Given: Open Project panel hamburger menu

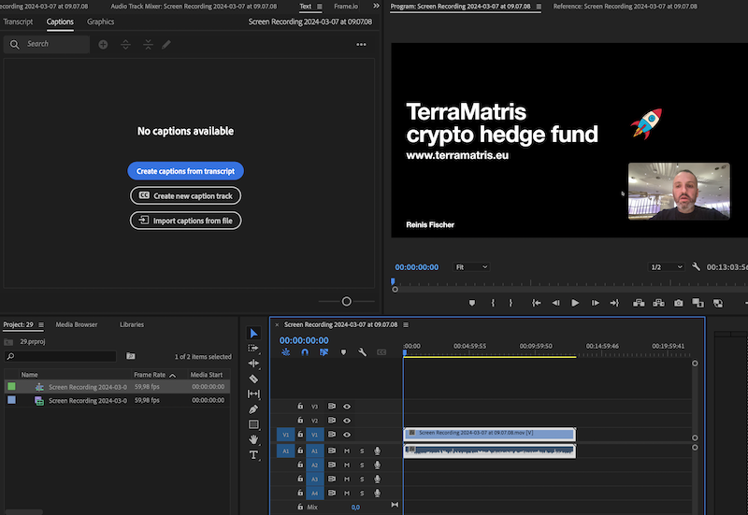Looking at the screenshot, I should tap(41, 324).
